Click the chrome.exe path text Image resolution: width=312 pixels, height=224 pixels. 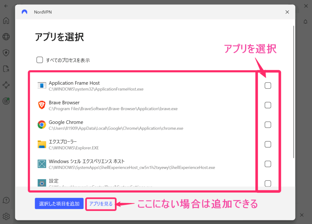click(116, 128)
